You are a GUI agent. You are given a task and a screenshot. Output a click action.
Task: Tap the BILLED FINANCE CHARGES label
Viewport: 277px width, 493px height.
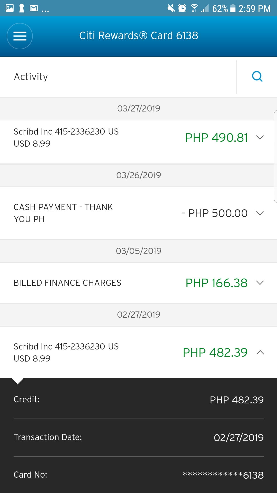(x=67, y=283)
